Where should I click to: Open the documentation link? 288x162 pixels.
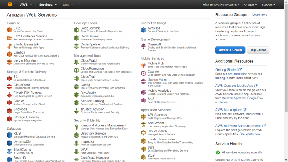(x=237, y=74)
